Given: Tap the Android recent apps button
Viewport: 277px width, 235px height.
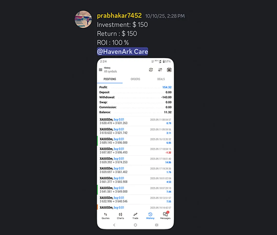Looking at the screenshot, I should coord(156,225).
